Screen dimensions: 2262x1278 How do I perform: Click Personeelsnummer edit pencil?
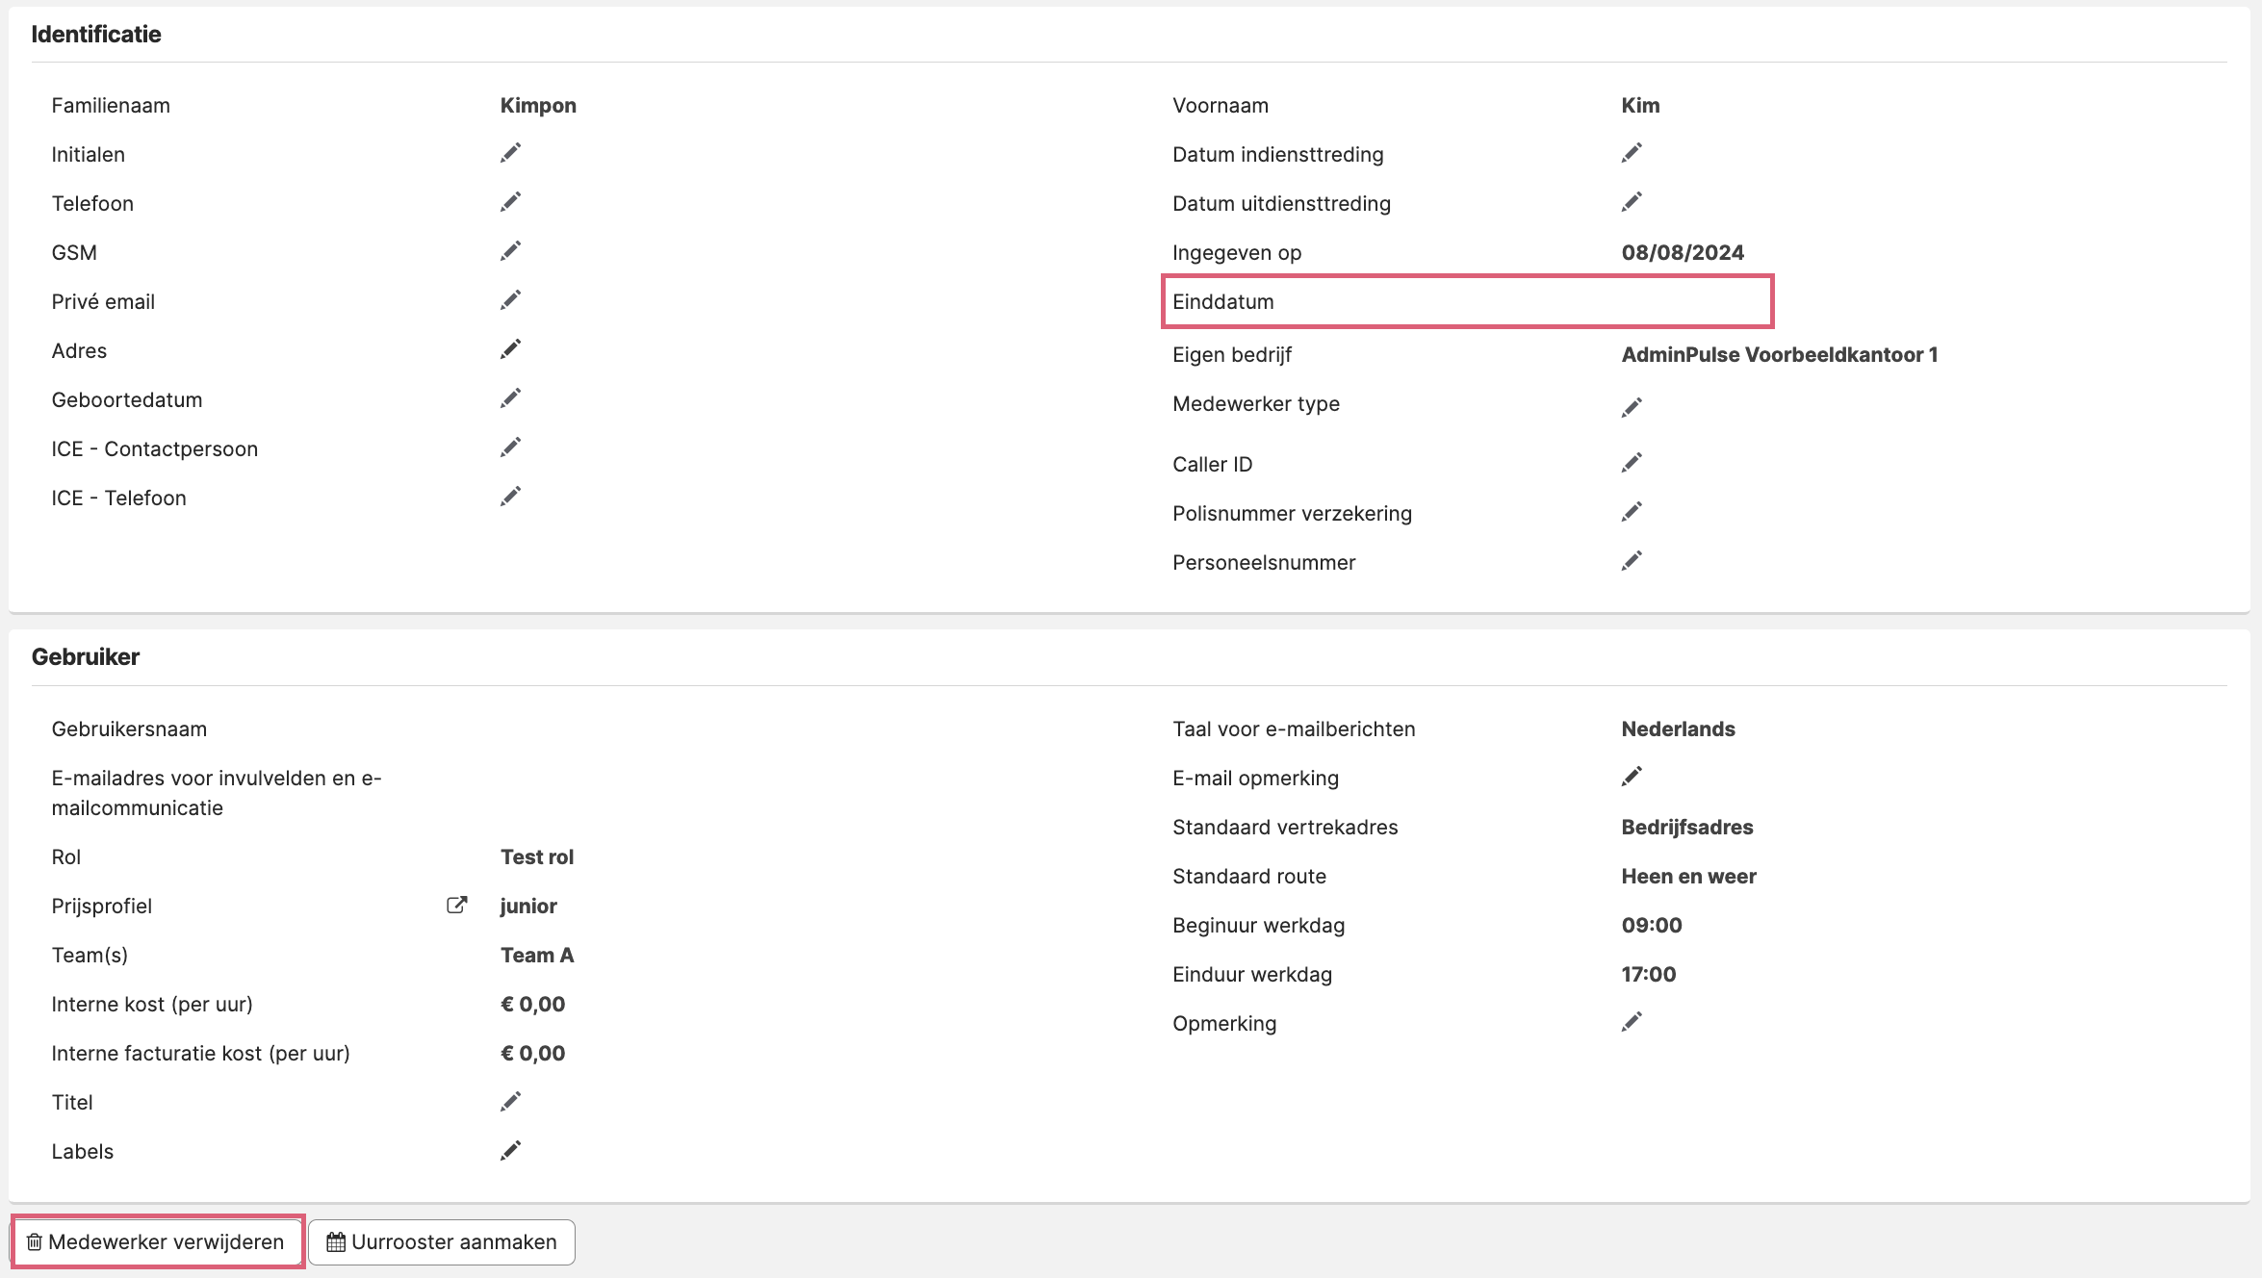pos(1632,561)
